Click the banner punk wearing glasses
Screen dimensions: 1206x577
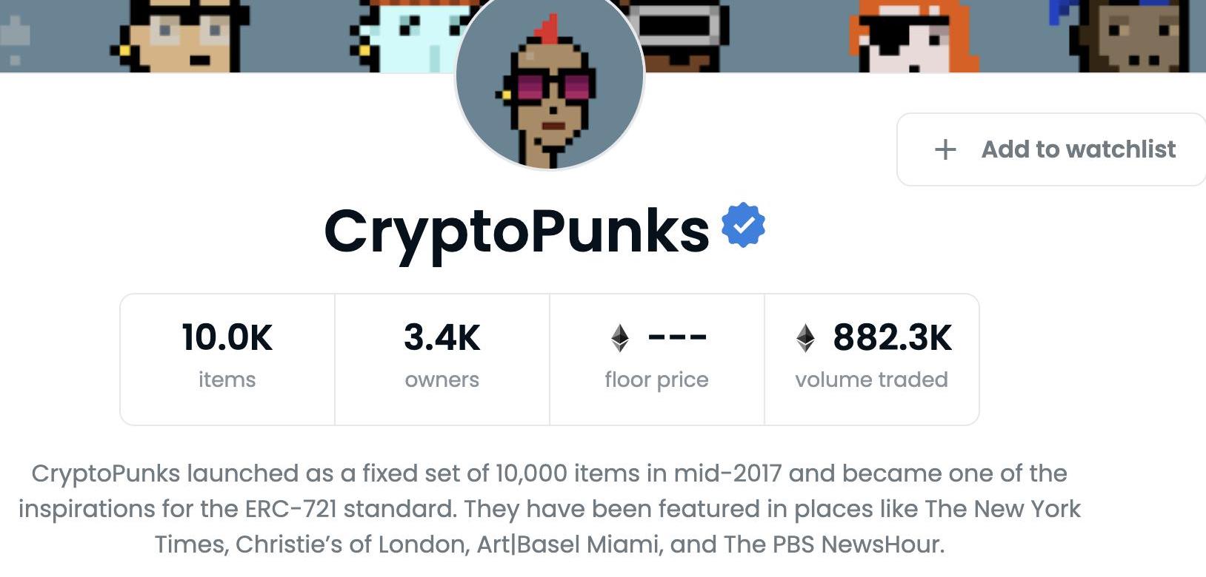(180, 36)
